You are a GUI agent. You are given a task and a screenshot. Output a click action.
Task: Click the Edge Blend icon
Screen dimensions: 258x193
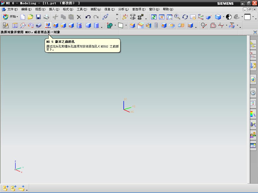(133, 25)
